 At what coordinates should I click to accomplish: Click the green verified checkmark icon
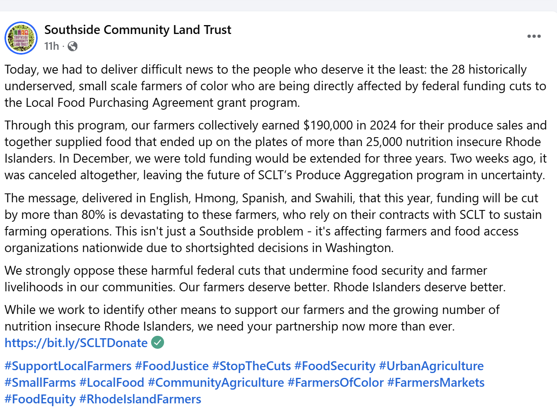(158, 343)
